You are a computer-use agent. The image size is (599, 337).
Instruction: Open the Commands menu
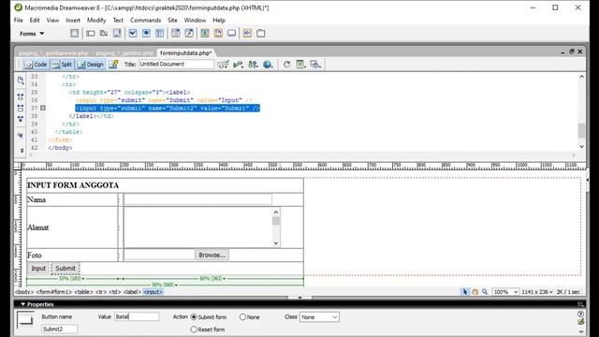click(145, 21)
